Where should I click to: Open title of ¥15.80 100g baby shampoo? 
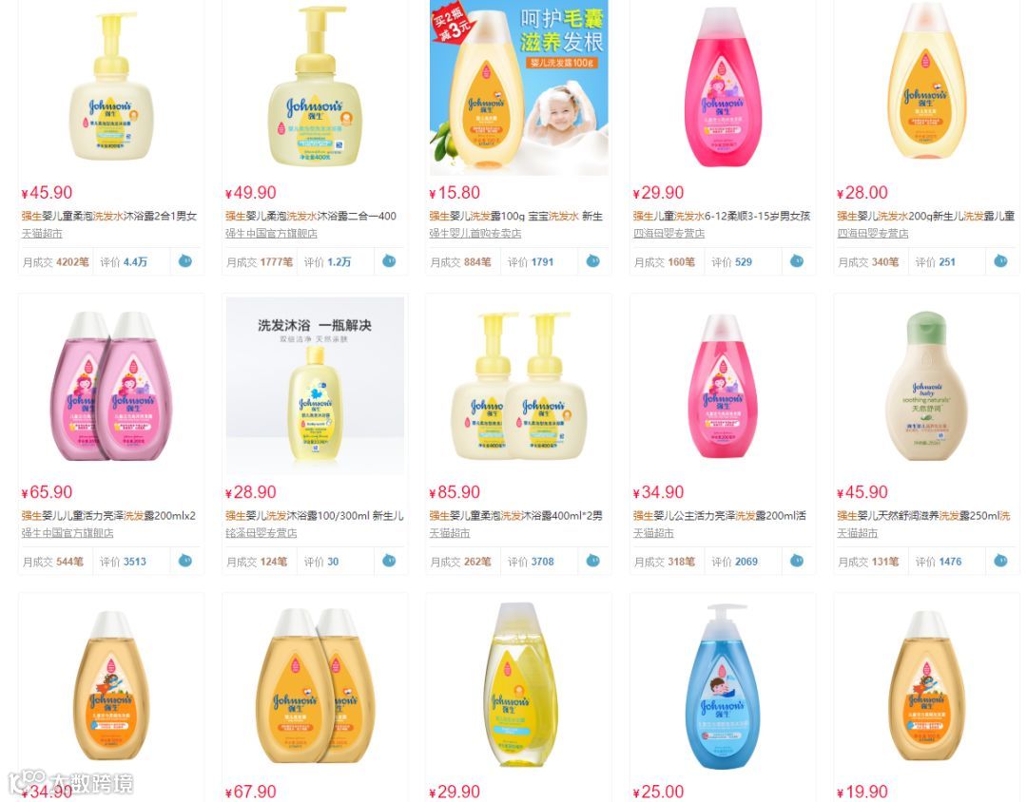(x=515, y=216)
